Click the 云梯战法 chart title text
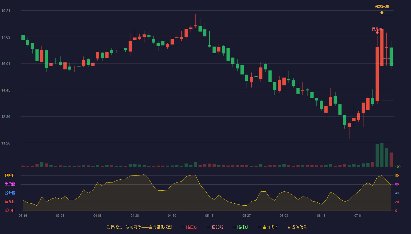 pyautogui.click(x=114, y=227)
